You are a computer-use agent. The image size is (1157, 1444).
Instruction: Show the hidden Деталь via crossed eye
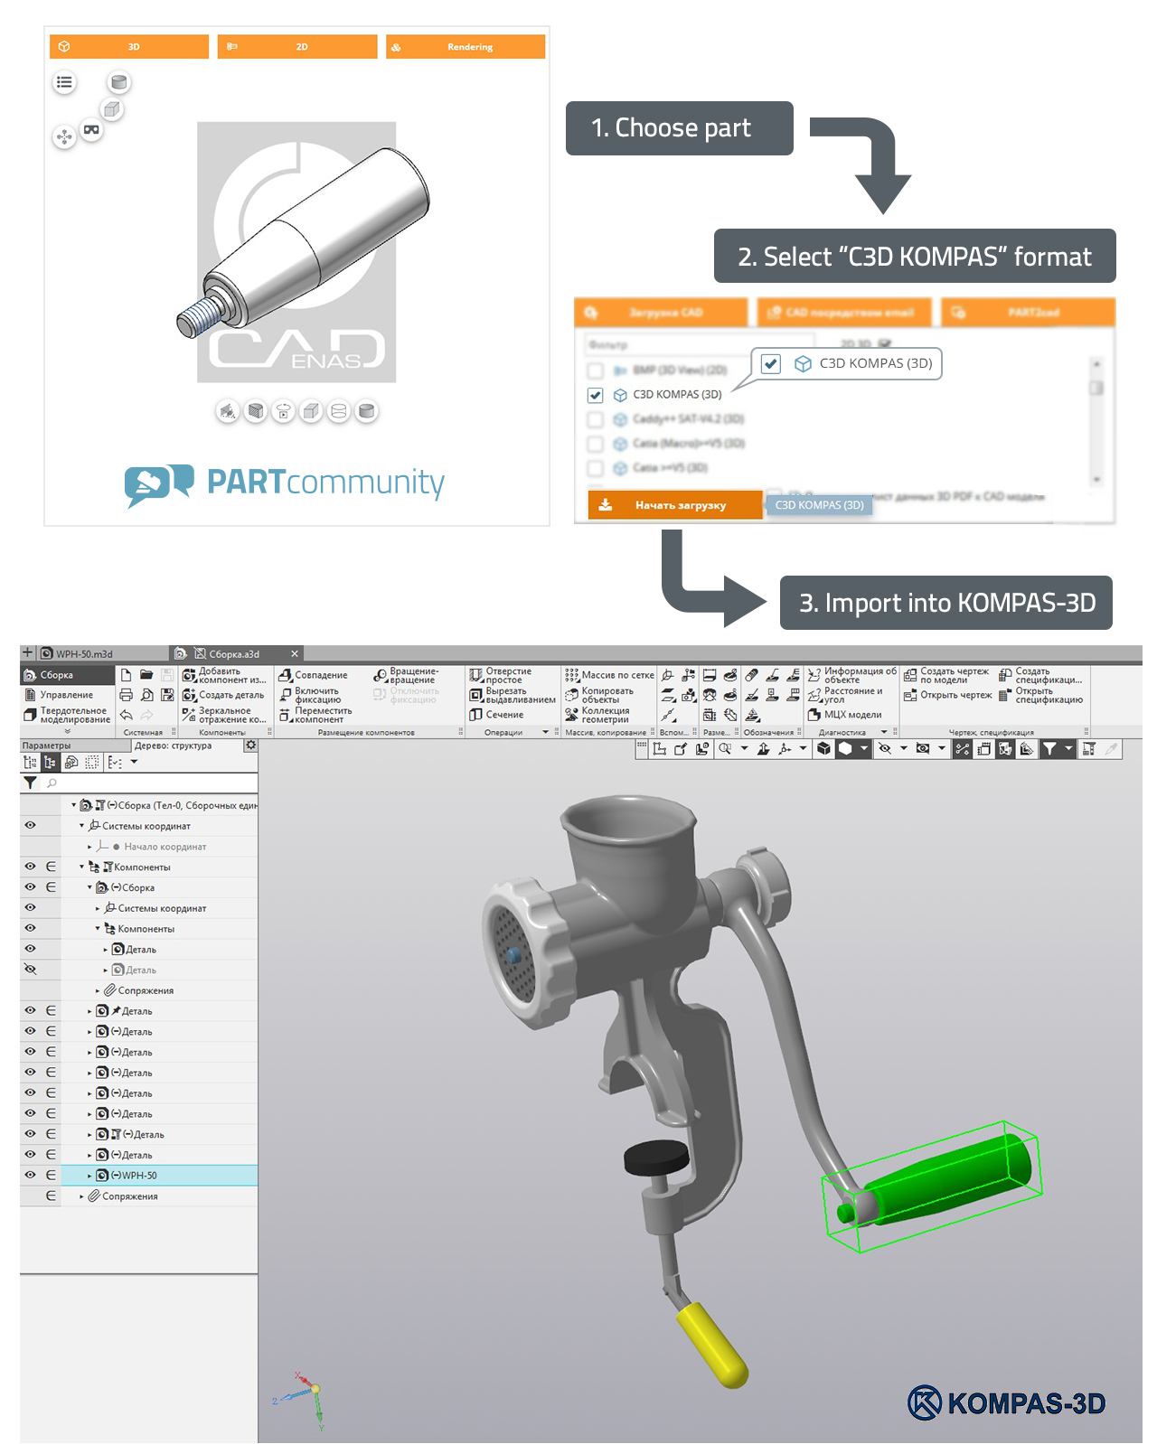pyautogui.click(x=30, y=970)
